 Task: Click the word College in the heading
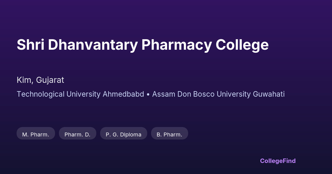pyautogui.click(x=242, y=45)
